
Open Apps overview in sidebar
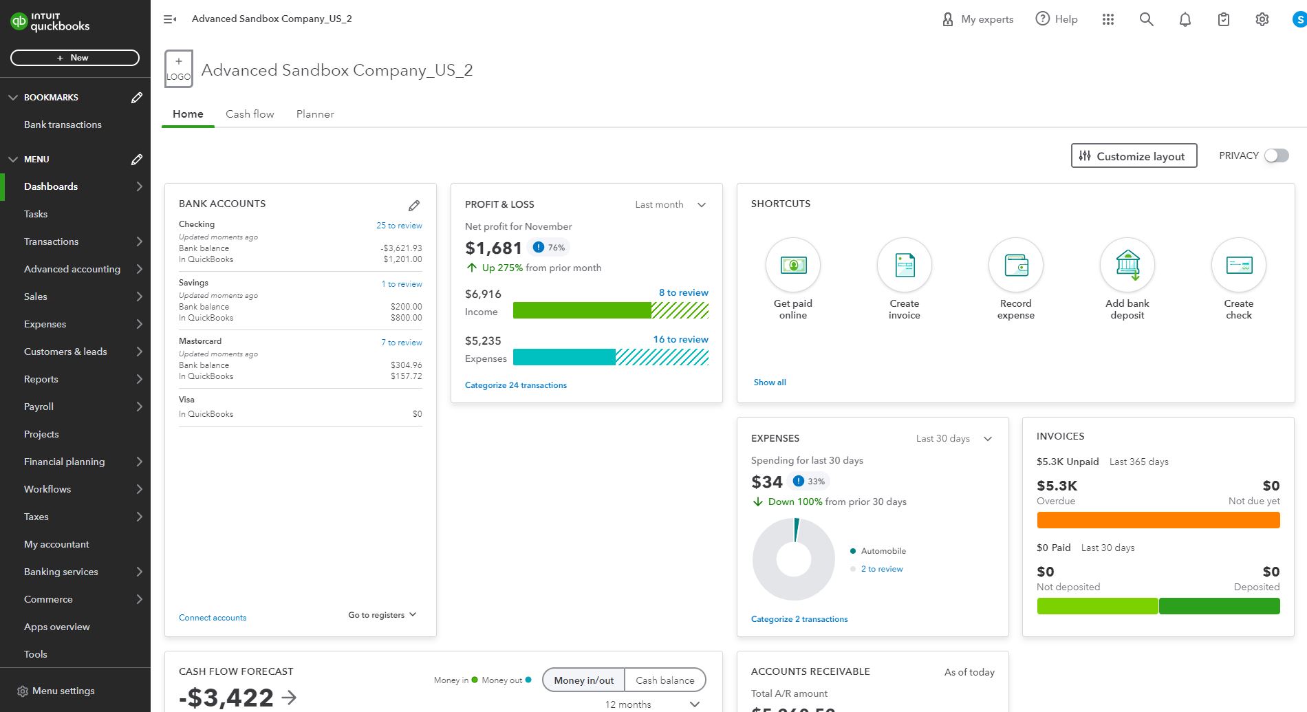coord(76,627)
